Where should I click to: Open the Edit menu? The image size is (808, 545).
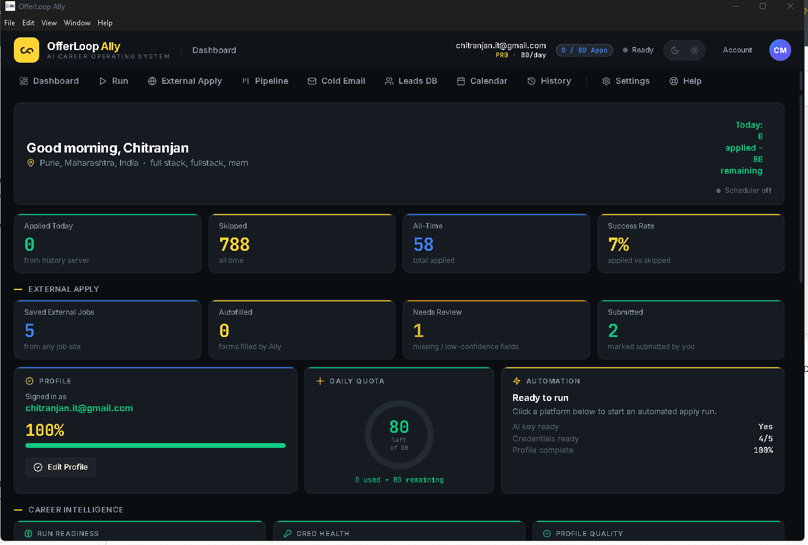(x=28, y=23)
